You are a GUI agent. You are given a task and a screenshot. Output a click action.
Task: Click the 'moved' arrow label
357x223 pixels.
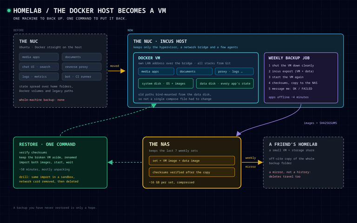click(114, 66)
